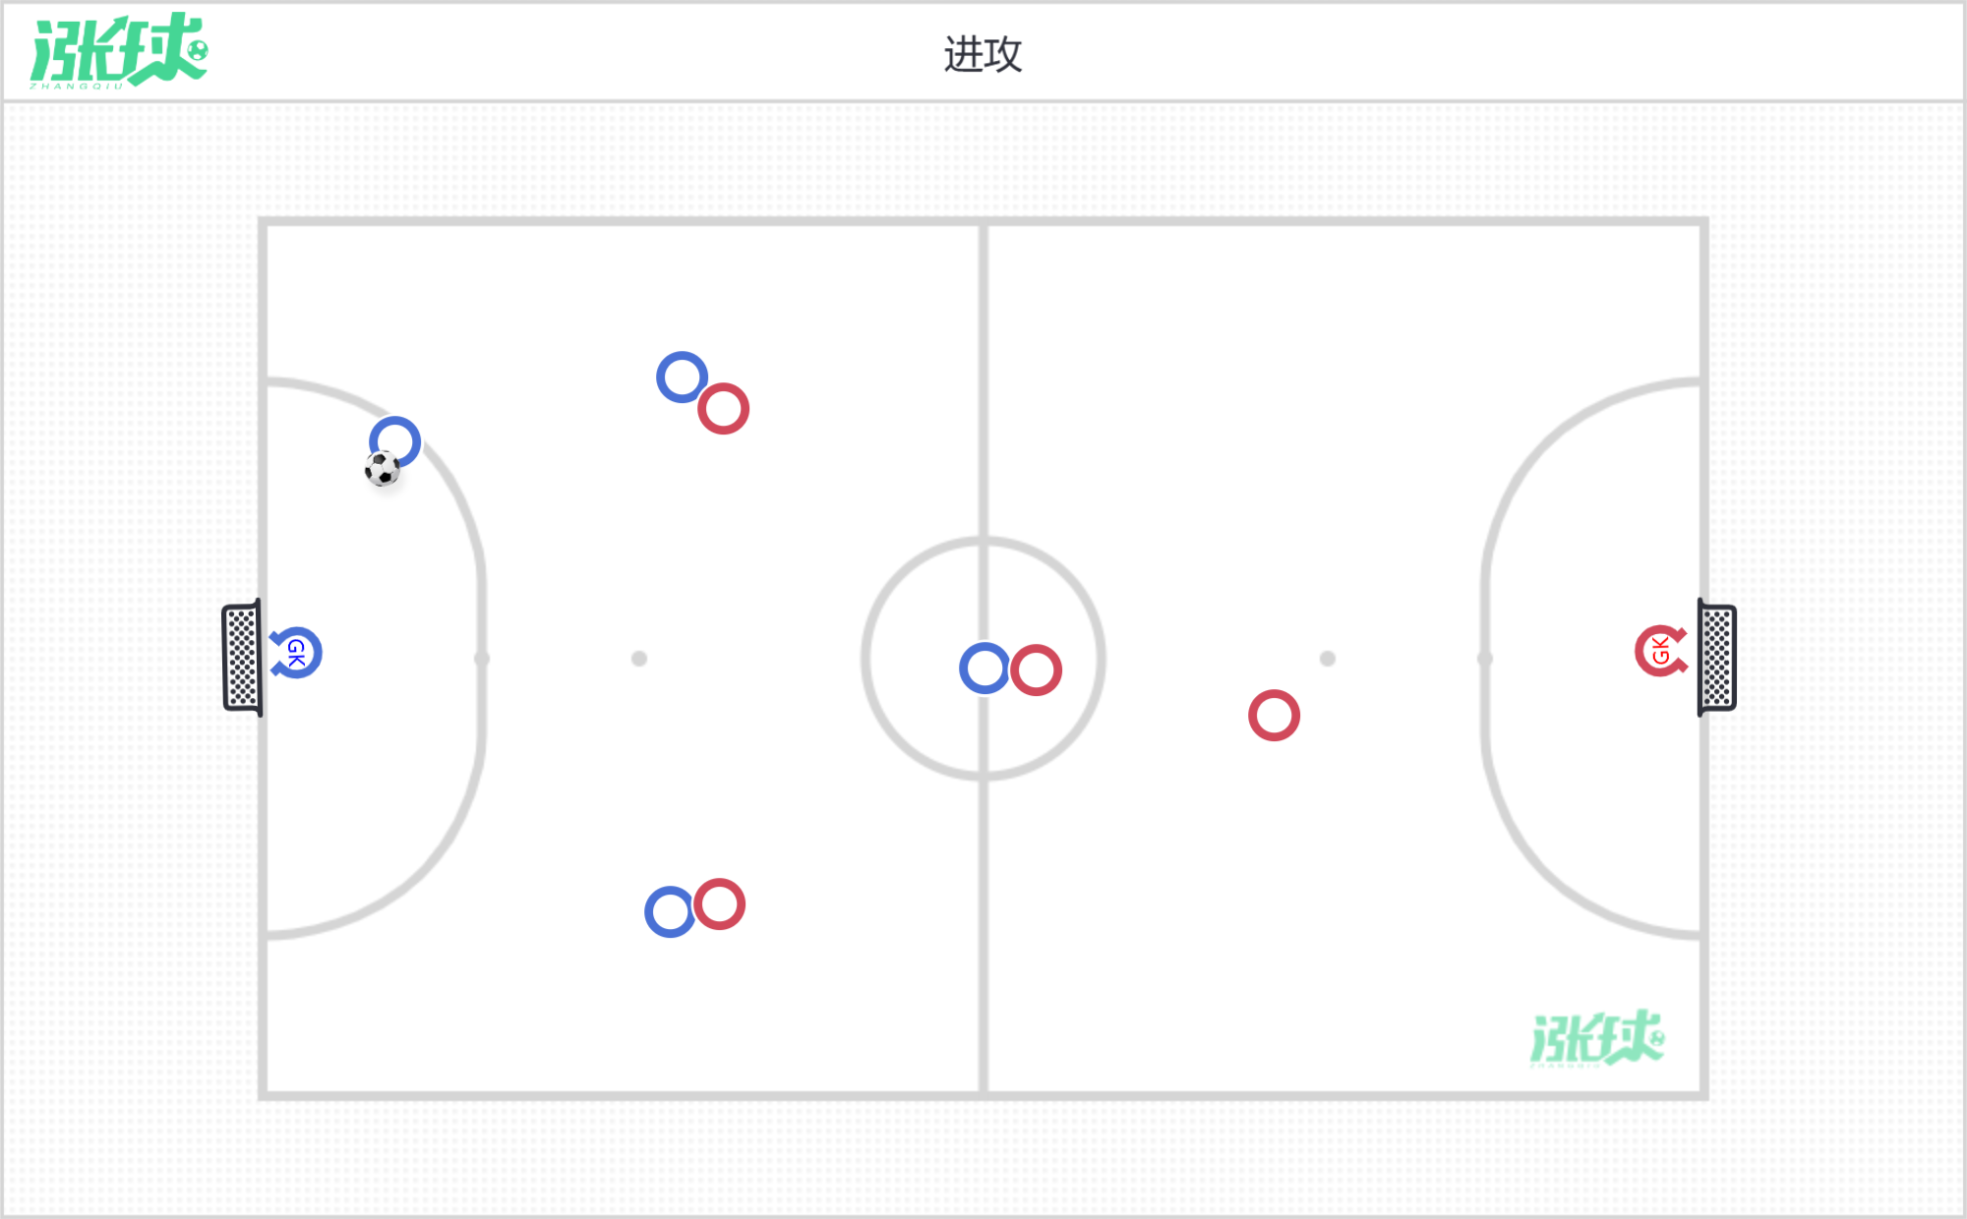The height and width of the screenshot is (1219, 1967).
Task: Select the upper red defender marker
Action: [724, 409]
